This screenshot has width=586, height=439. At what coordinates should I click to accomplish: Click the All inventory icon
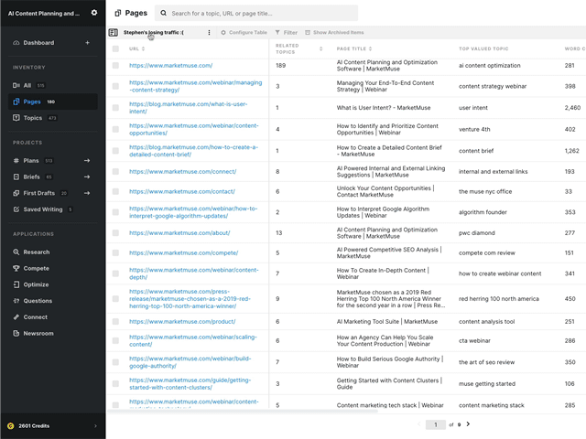tap(16, 85)
